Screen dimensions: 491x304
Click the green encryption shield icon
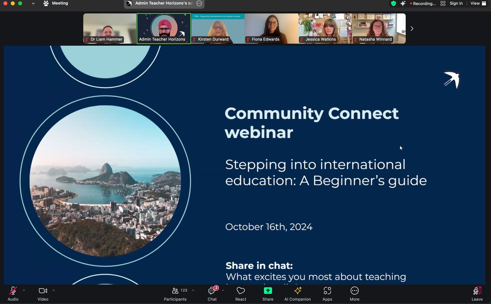[394, 3]
